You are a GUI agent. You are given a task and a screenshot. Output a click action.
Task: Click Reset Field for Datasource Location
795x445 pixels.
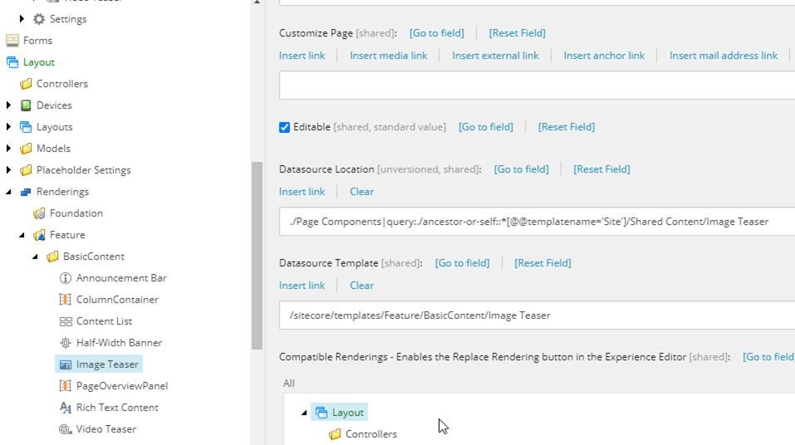(602, 169)
